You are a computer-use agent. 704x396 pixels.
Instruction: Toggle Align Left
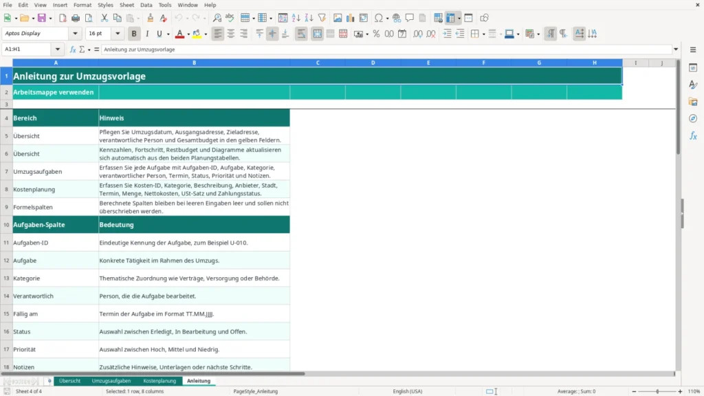coord(218,34)
